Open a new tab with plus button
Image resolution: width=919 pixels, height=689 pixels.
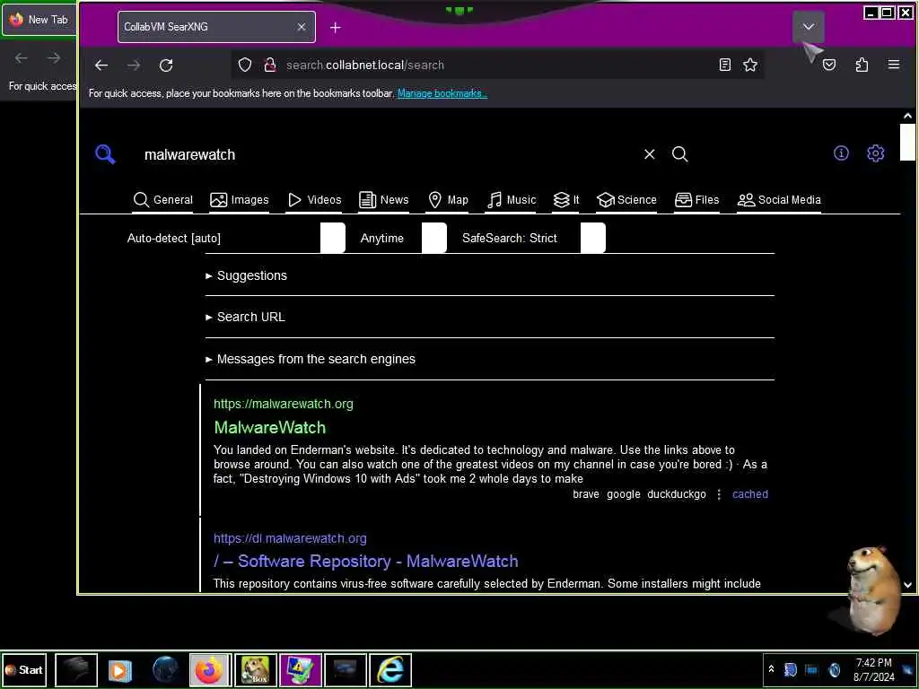[x=336, y=28]
